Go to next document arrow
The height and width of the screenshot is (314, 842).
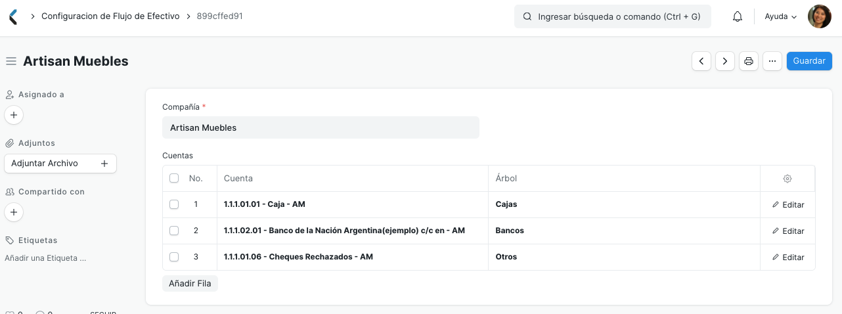(725, 61)
